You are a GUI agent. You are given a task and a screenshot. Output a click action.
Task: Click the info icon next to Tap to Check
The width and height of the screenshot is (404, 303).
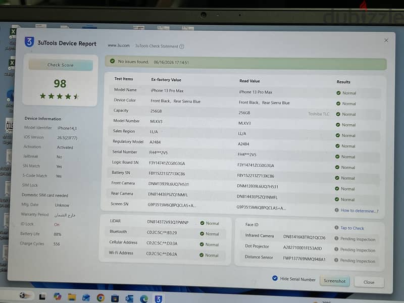pyautogui.click(x=336, y=228)
